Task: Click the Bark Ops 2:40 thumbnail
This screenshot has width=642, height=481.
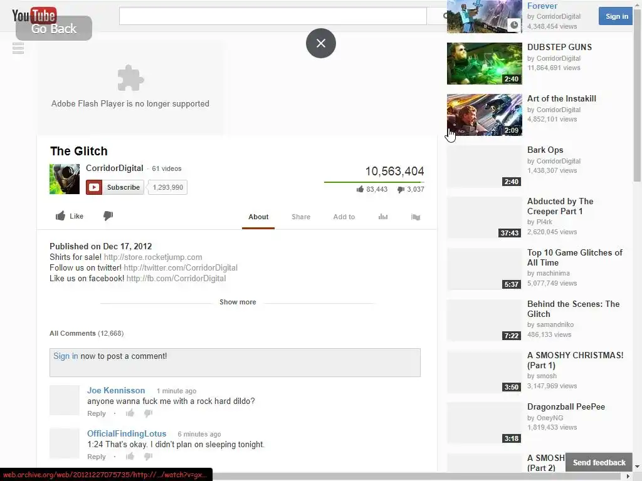Action: point(485,167)
